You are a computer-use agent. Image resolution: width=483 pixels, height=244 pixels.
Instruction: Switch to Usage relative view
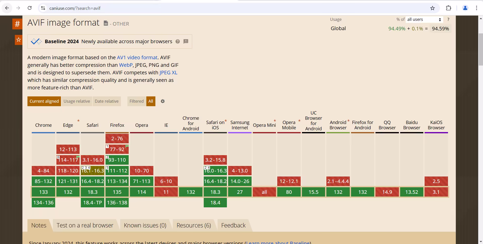77,101
